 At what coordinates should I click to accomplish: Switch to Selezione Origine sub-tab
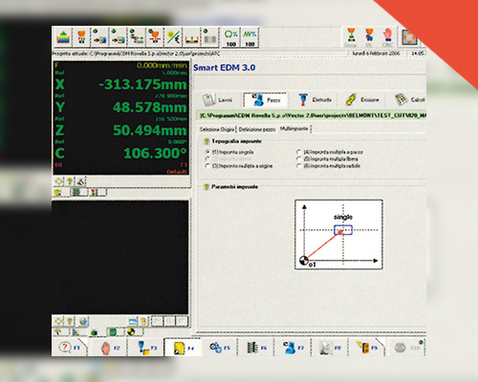tap(217, 129)
